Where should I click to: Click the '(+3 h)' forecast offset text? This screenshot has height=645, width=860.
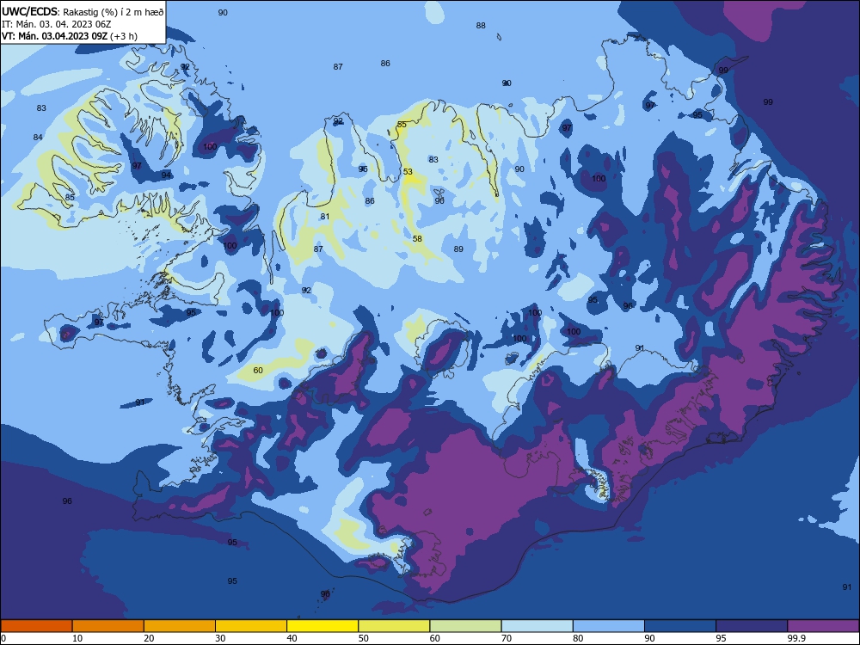point(124,36)
